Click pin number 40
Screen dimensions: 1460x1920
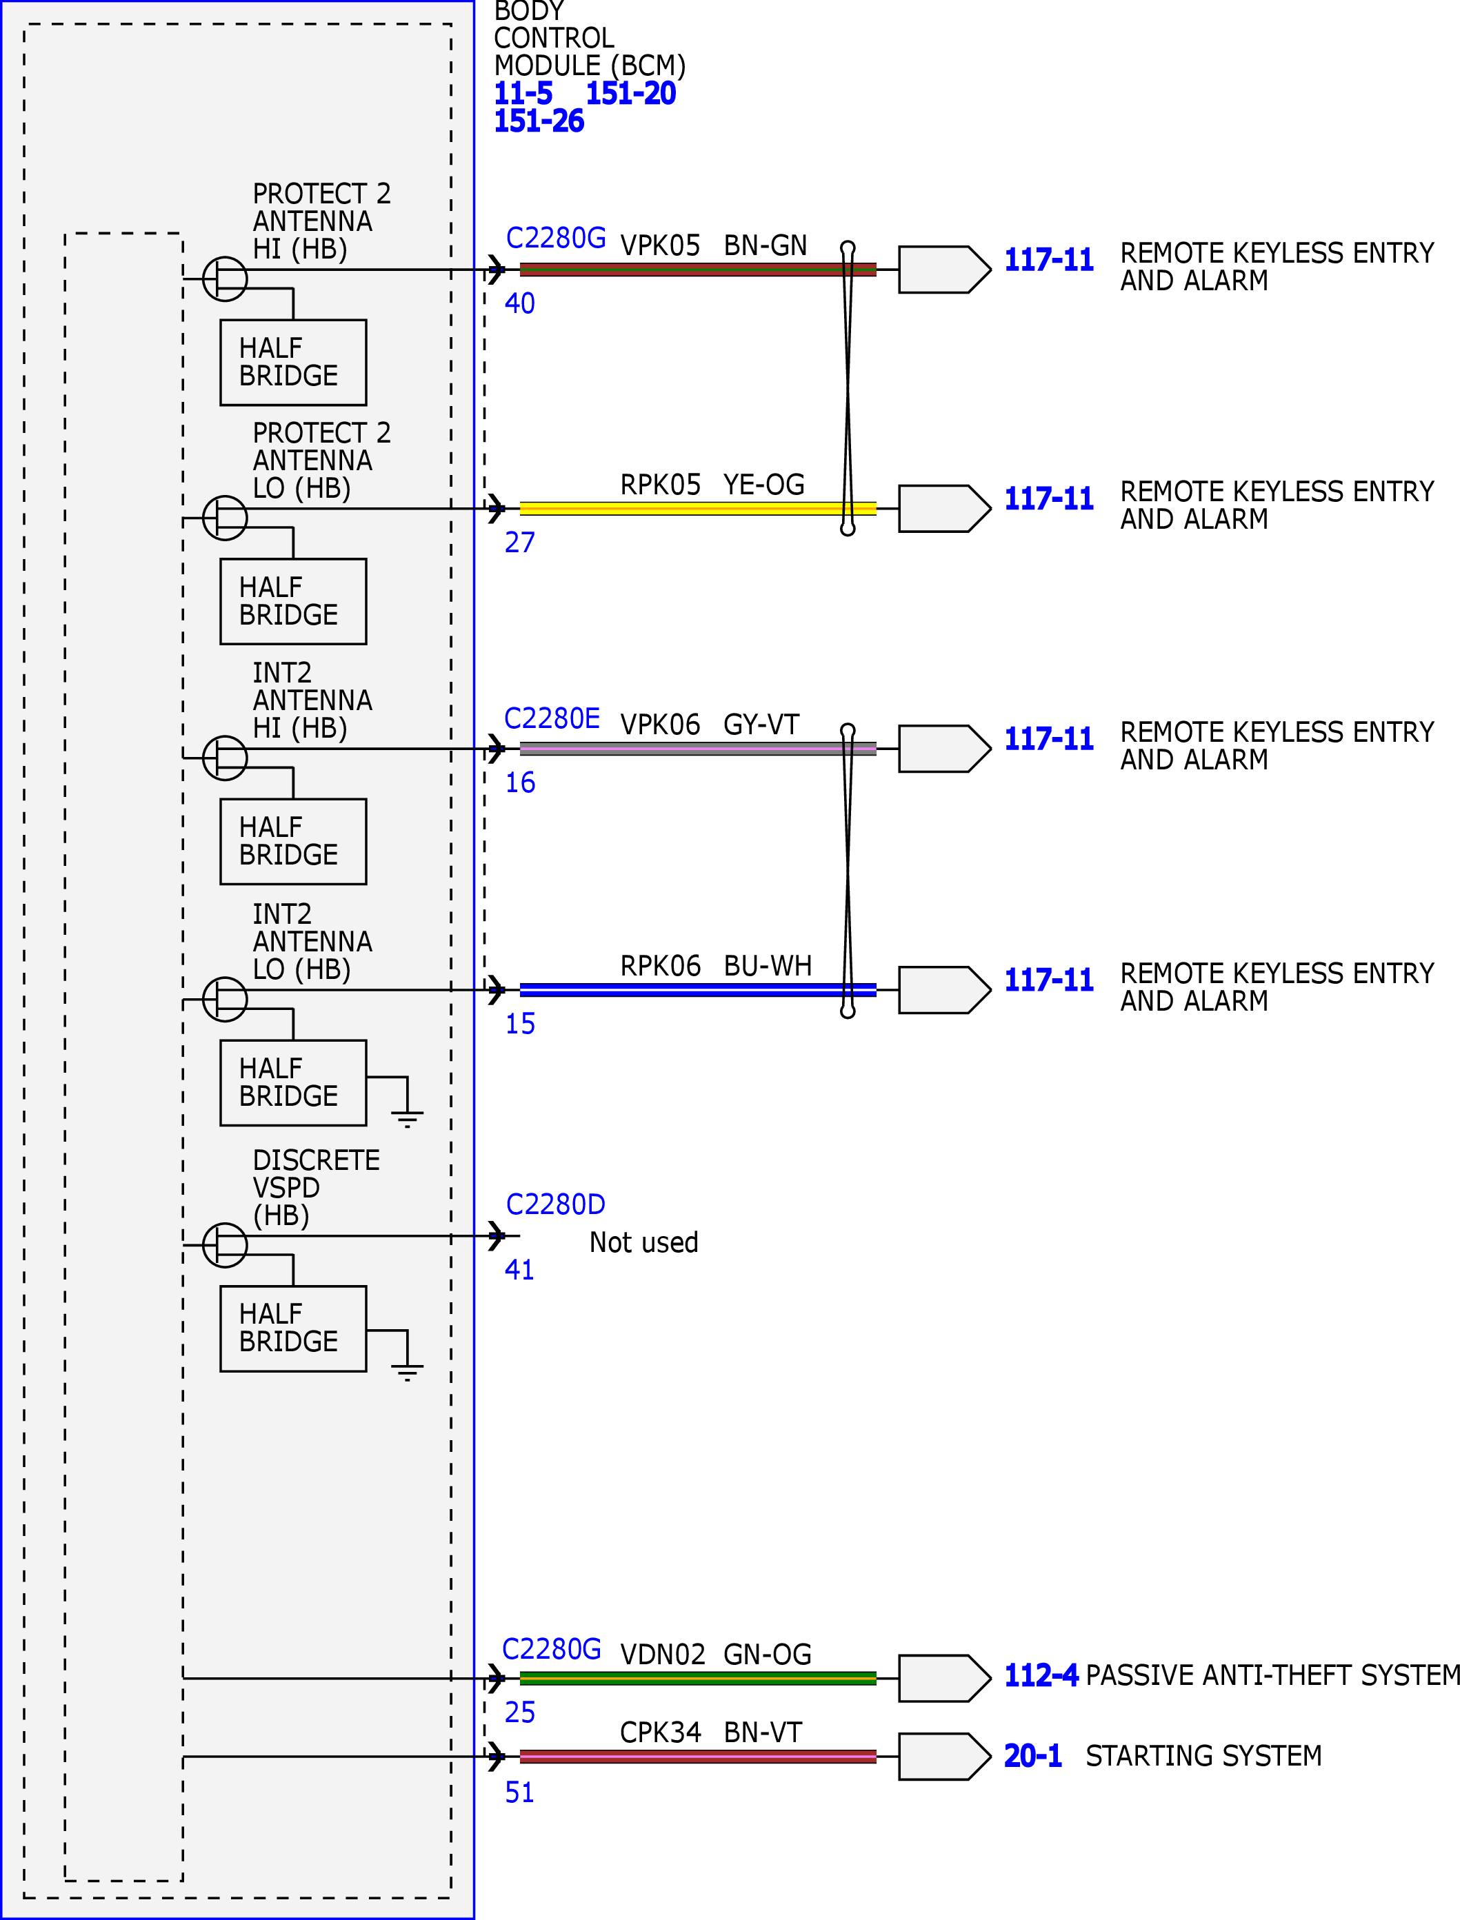pos(520,303)
